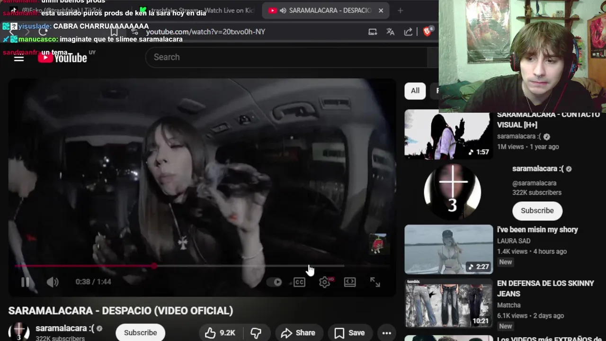Click the screen/cast icon in address bar
This screenshot has width=606, height=341.
tap(373, 32)
